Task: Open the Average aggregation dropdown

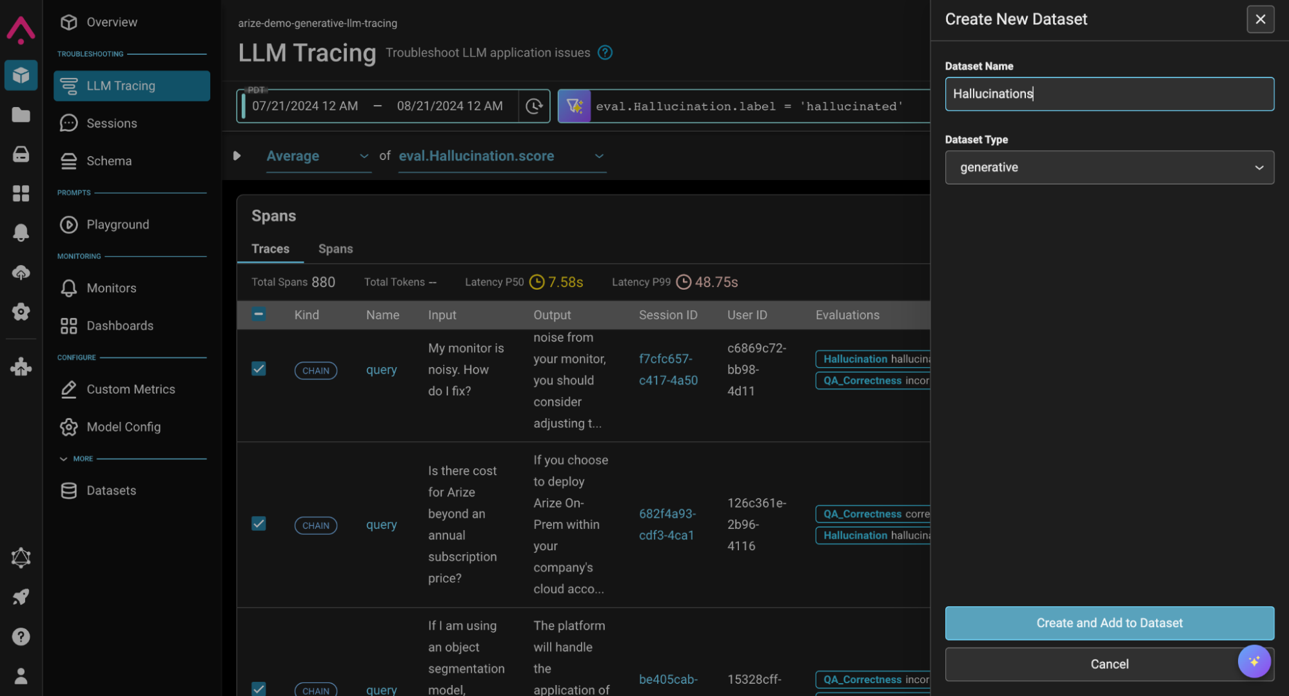Action: 318,155
